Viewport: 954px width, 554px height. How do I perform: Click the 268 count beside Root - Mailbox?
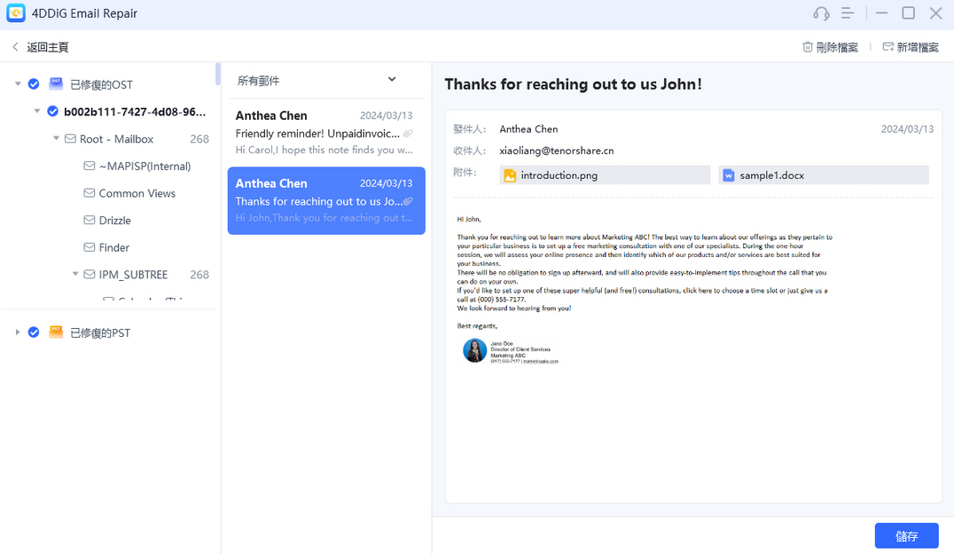(199, 138)
